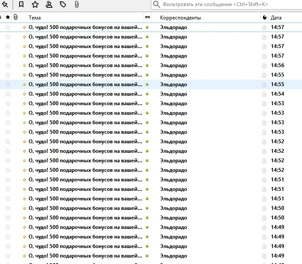The width and height of the screenshot is (302, 264).
Task: Star the message received at 14:56
Action: point(8,65)
